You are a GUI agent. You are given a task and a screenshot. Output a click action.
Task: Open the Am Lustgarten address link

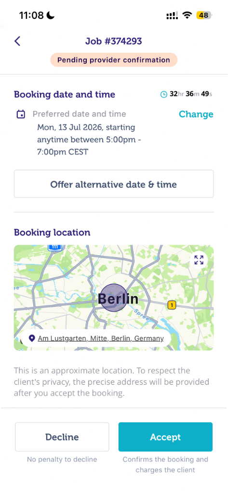pyautogui.click(x=101, y=338)
